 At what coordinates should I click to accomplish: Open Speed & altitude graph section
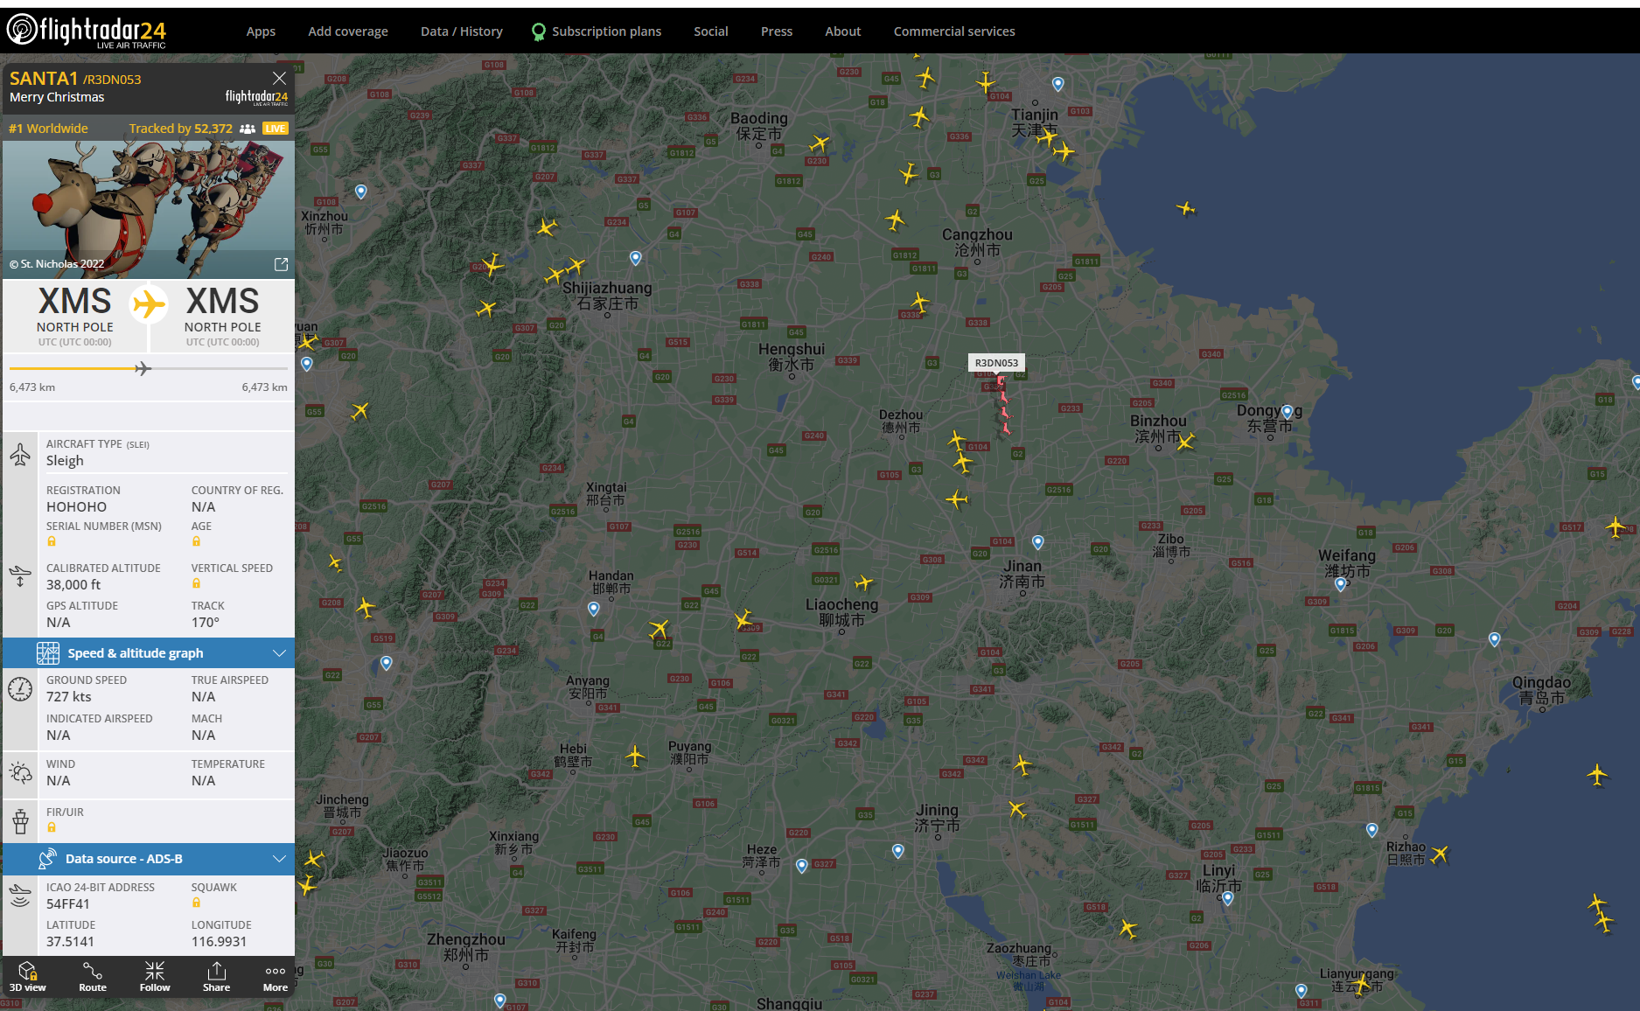click(149, 653)
